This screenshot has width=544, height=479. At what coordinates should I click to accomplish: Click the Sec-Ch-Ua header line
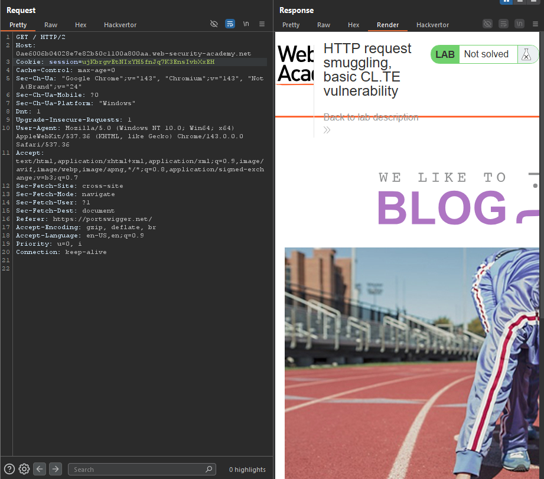point(139,83)
